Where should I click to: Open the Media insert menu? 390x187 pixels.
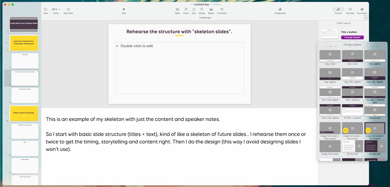[211, 9]
